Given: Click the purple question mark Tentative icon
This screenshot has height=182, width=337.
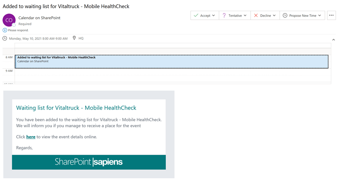Looking at the screenshot, I should coord(224,15).
